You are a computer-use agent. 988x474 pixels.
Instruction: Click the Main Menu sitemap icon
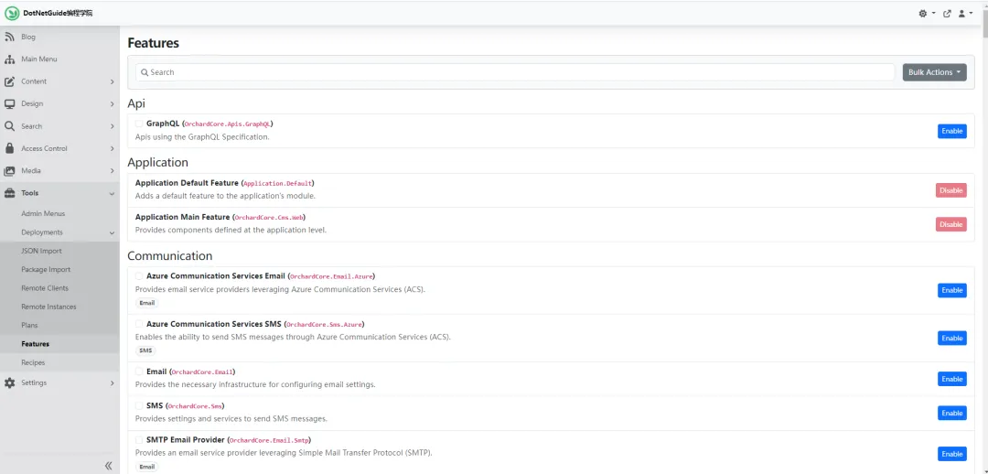click(x=9, y=59)
